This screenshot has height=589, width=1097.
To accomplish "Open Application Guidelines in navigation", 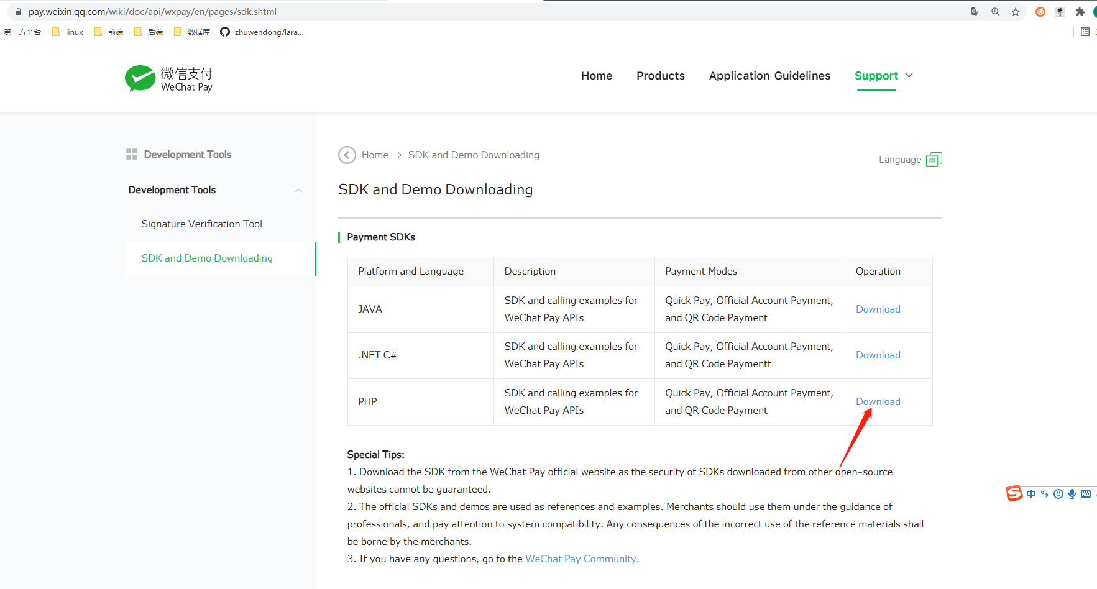I will (769, 76).
